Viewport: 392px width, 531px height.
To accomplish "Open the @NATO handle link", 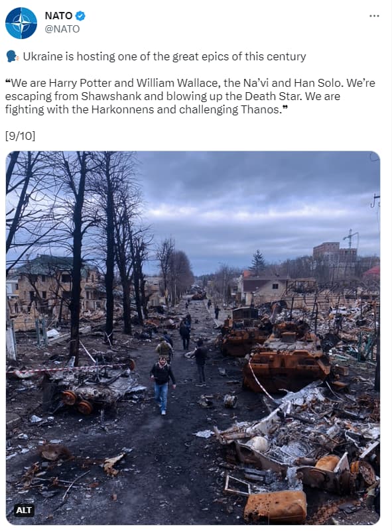I will point(62,29).
